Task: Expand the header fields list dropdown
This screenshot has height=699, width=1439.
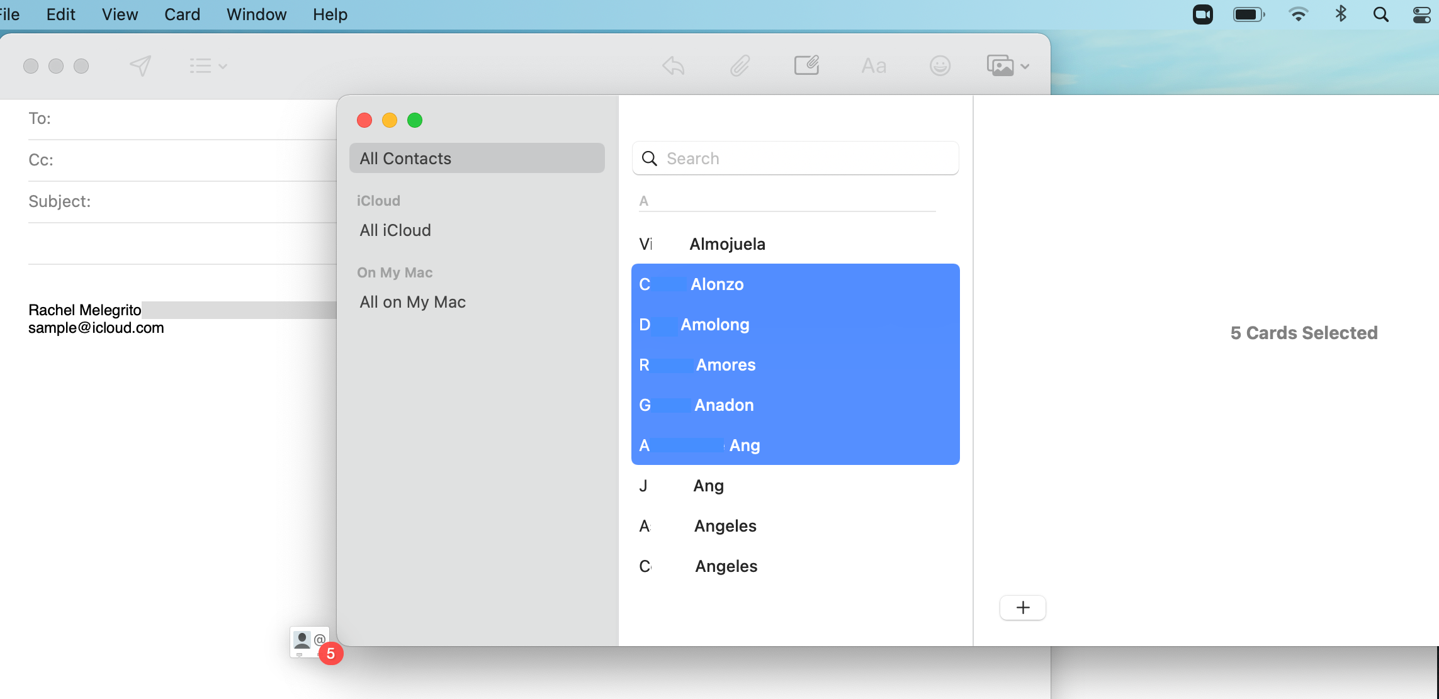Action: tap(208, 65)
